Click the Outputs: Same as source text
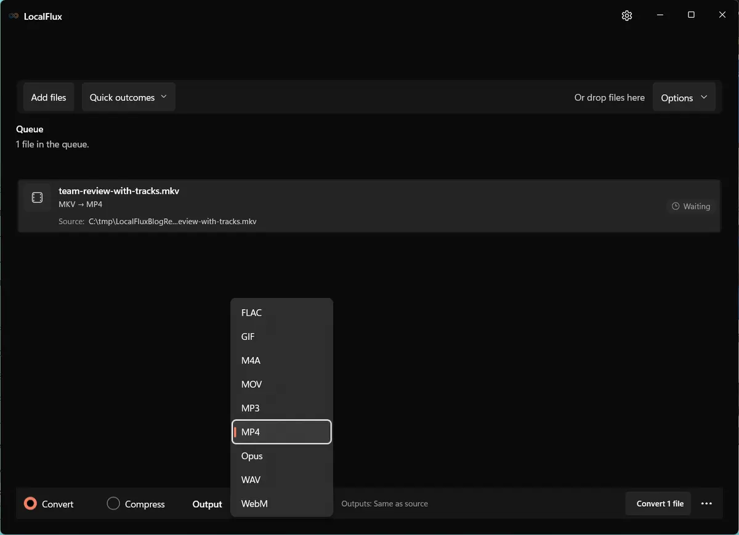 (384, 504)
